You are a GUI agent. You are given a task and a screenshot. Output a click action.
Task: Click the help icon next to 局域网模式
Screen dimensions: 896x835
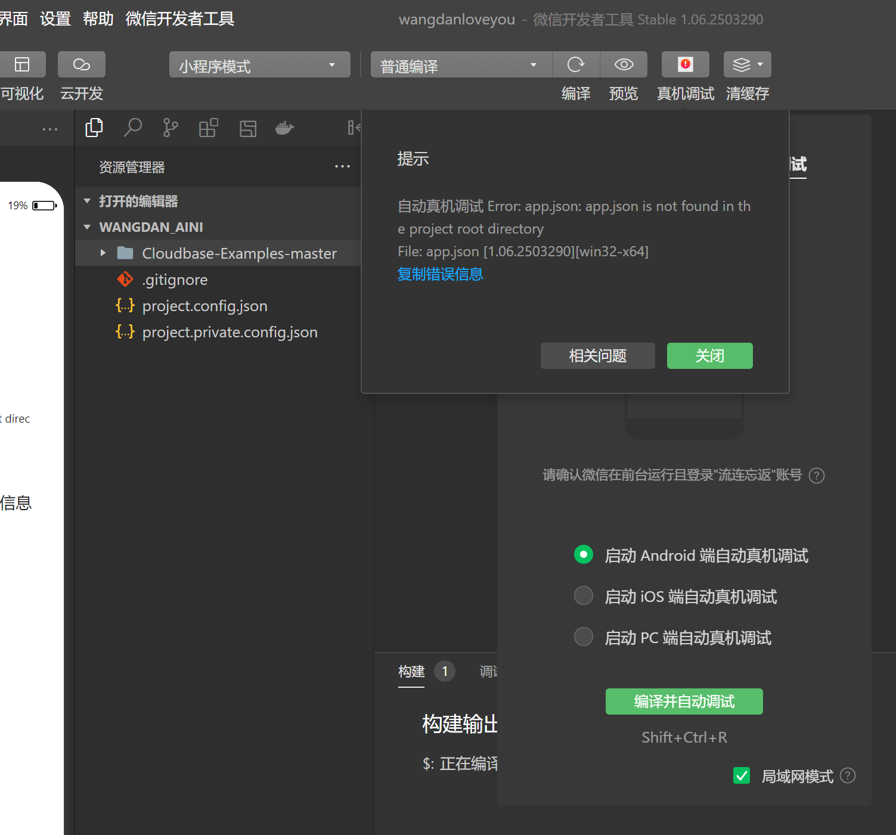tap(848, 775)
